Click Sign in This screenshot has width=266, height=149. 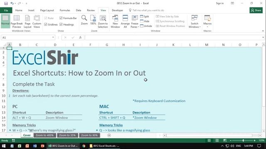220,3
